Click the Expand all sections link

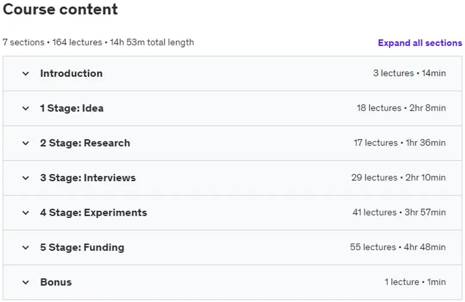pos(420,43)
